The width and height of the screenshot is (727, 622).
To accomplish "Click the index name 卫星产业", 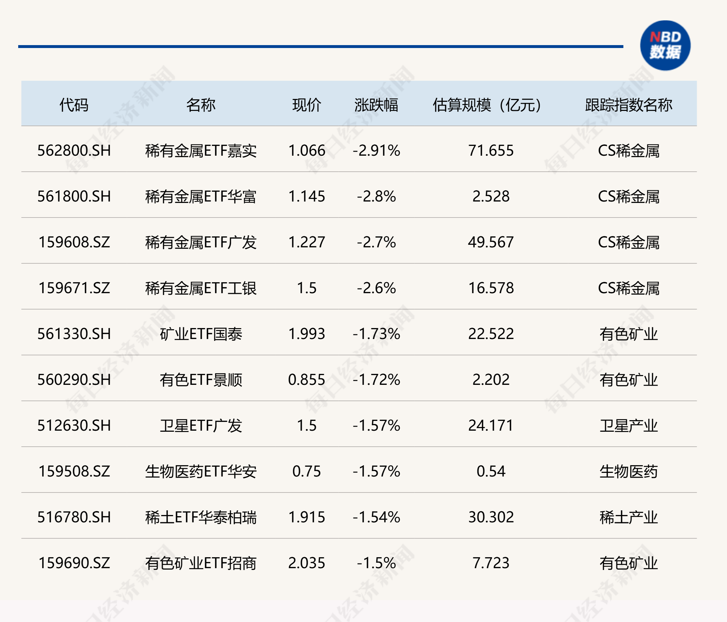I will point(628,426).
